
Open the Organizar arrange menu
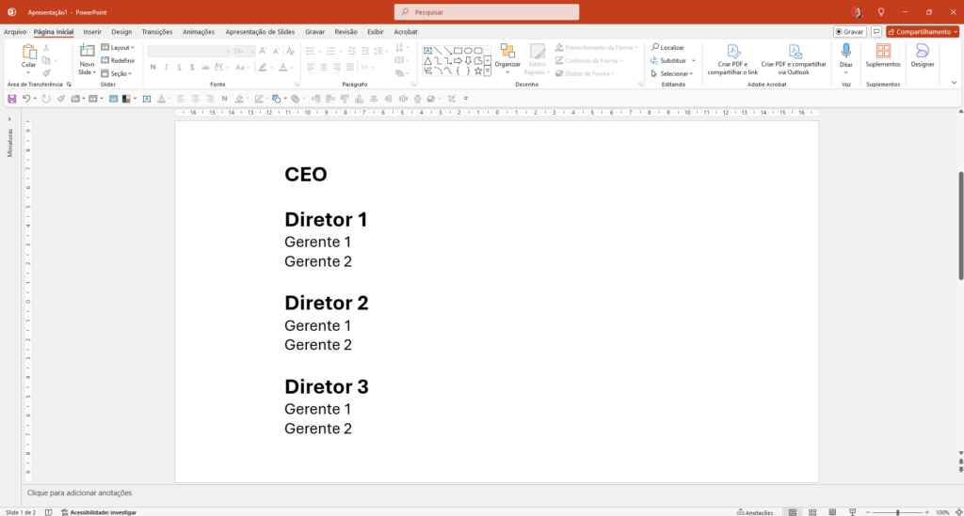click(x=507, y=56)
